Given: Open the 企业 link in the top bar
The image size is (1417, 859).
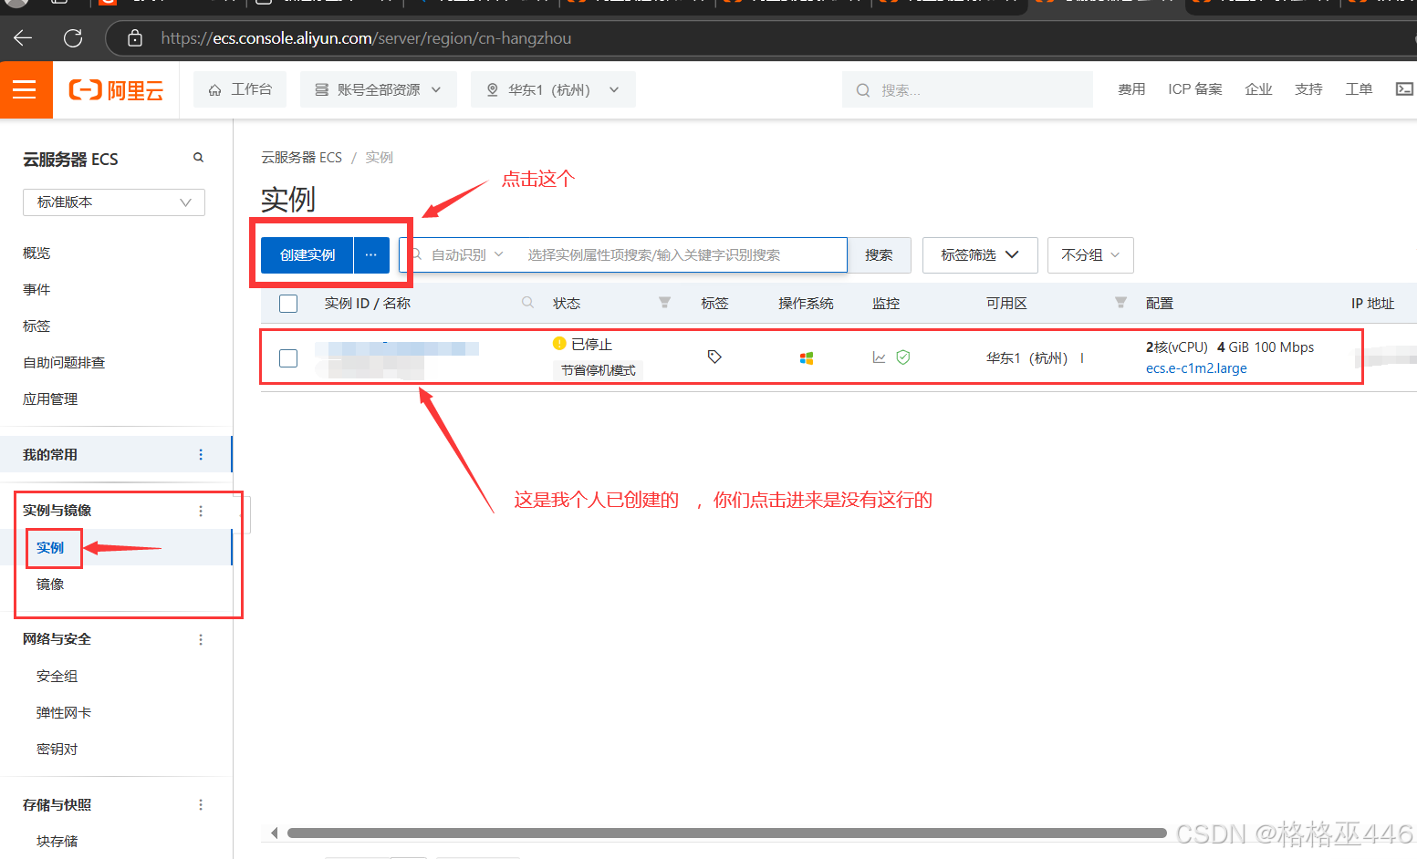Looking at the screenshot, I should [x=1258, y=89].
